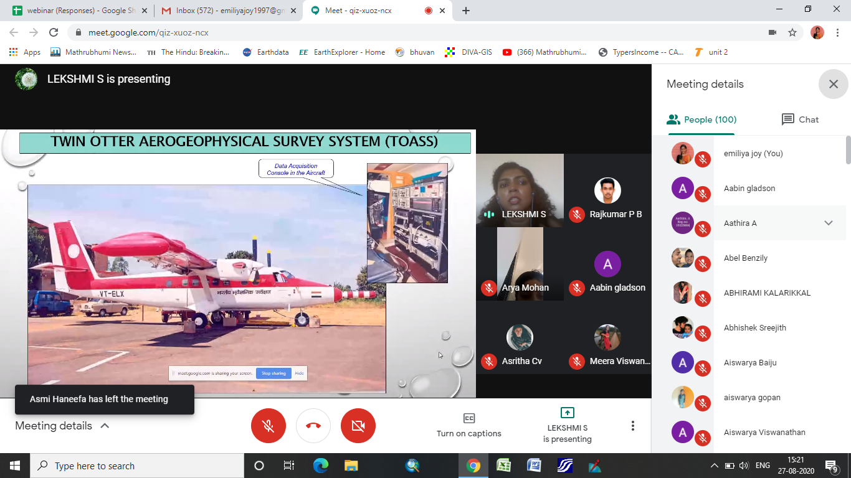Switch to the Chat tab
851x478 pixels.
[800, 119]
